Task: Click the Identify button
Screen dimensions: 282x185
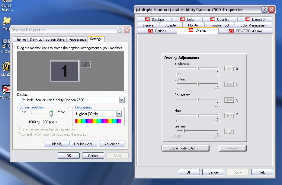Action: (57, 144)
